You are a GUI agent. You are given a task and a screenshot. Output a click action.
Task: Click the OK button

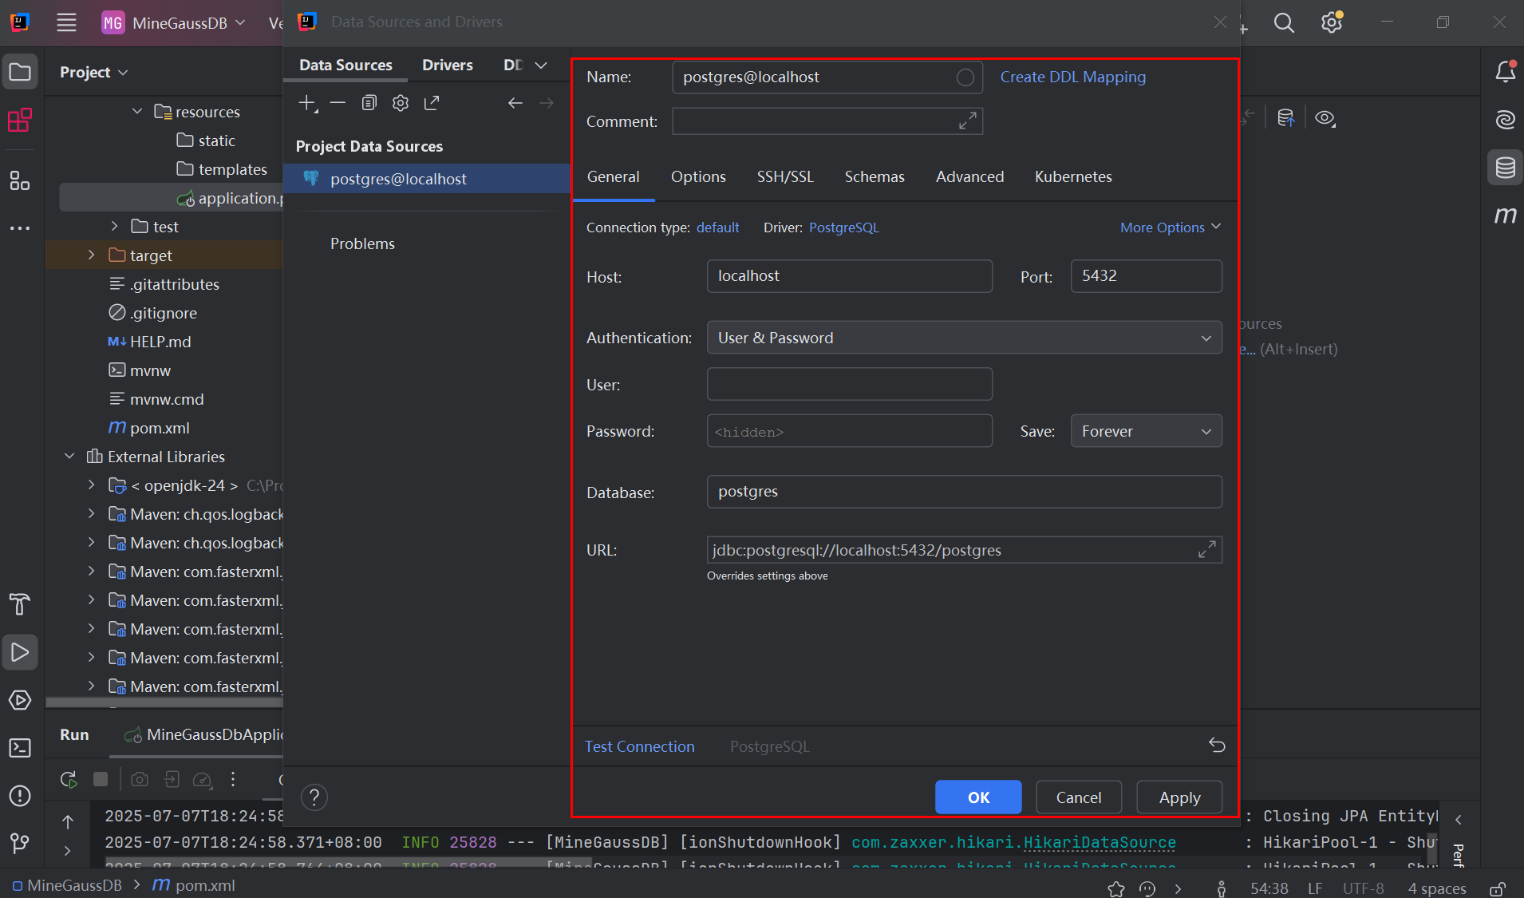pos(978,797)
